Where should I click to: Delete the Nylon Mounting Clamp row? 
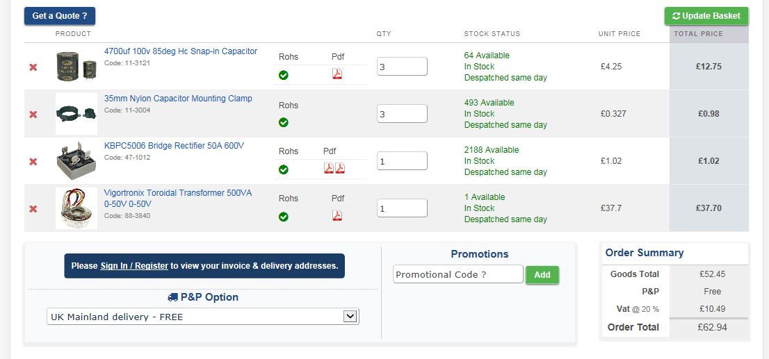click(33, 115)
